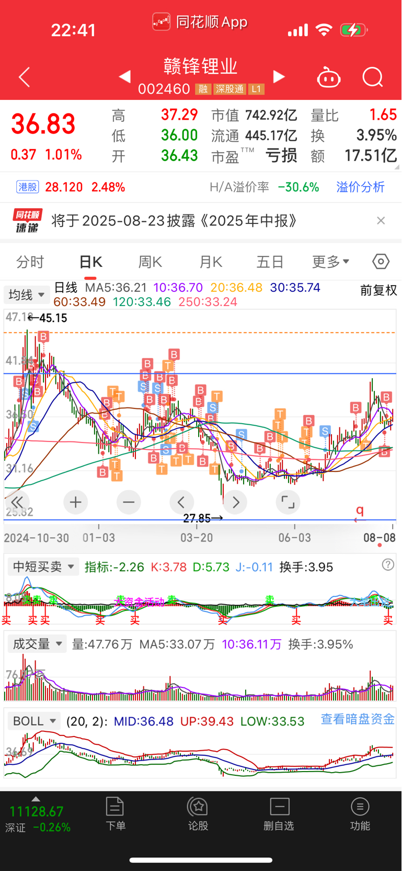Tap the 27.85 low price marker
The width and height of the screenshot is (402, 871).
click(x=203, y=518)
